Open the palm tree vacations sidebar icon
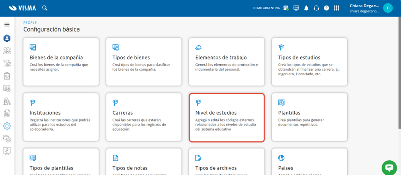 [7, 63]
